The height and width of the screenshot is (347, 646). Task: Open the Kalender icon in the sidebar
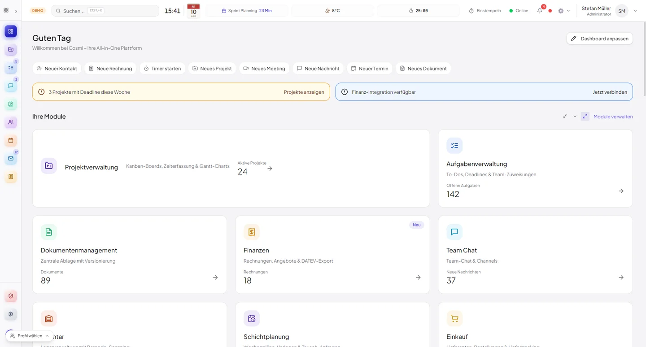11,140
